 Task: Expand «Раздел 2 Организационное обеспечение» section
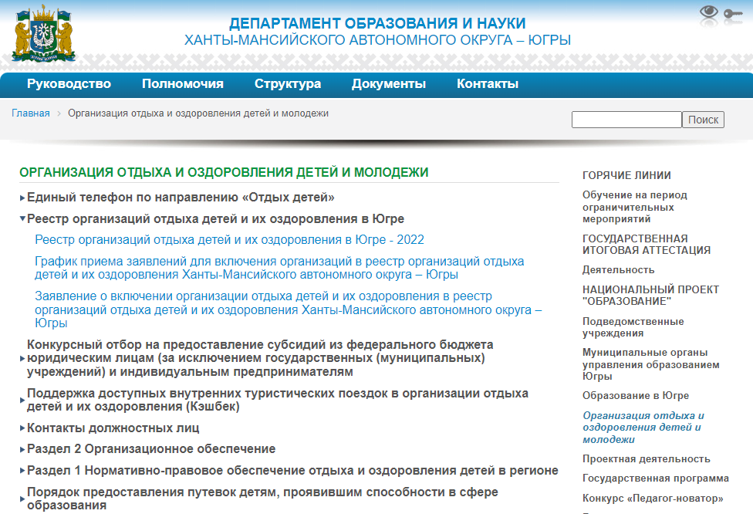pyautogui.click(x=151, y=448)
